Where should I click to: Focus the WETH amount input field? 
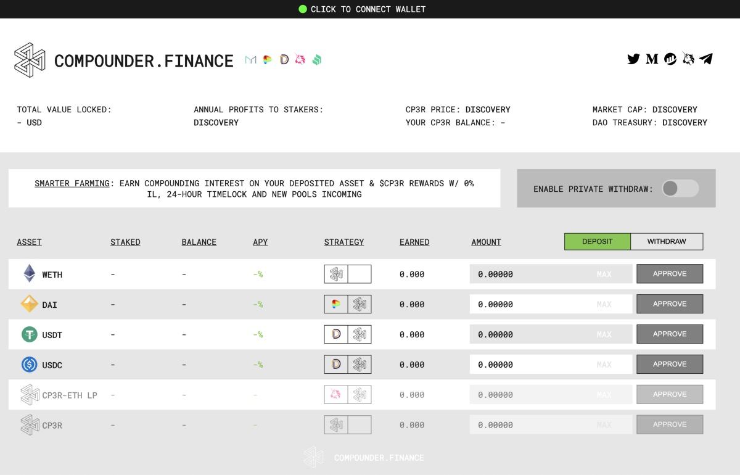coord(551,274)
